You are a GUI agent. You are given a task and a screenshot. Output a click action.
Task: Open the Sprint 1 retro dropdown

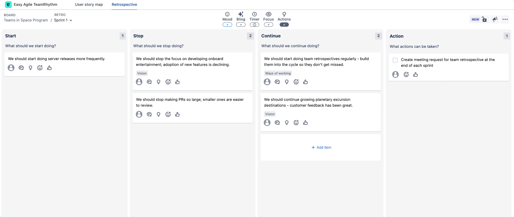pos(63,20)
